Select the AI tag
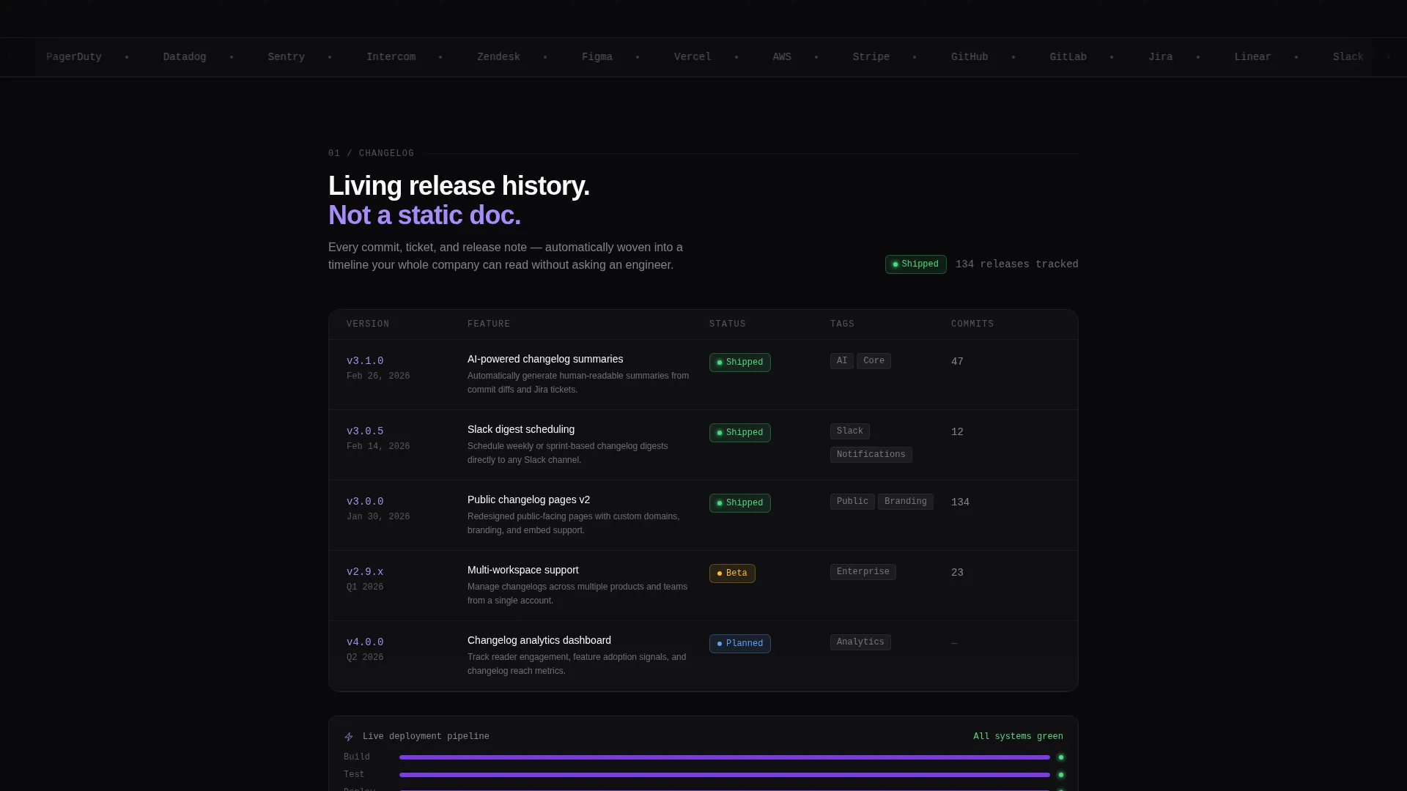The width and height of the screenshot is (1407, 791). [841, 361]
